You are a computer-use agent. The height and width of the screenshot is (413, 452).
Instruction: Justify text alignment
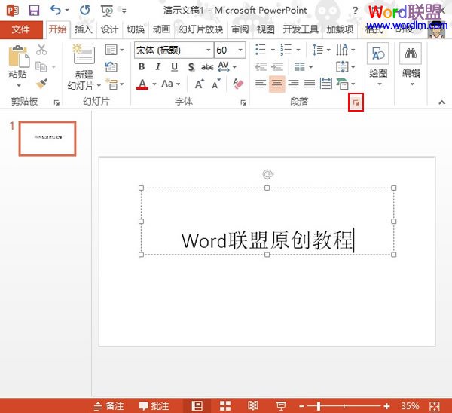tap(310, 84)
